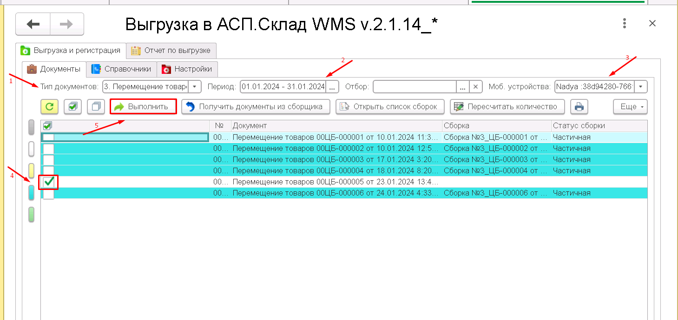Viewport: 678px width, 320px height.
Task: Open the three-dot window menu
Action: pyautogui.click(x=625, y=23)
